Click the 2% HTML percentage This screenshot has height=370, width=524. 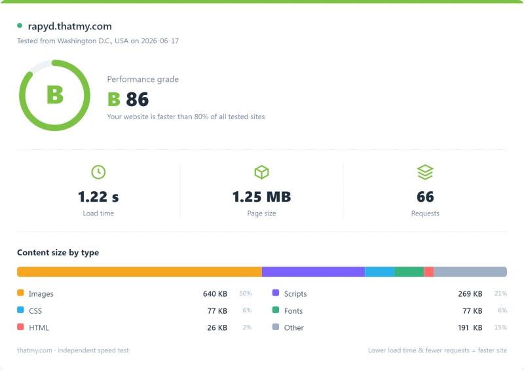[x=248, y=327]
